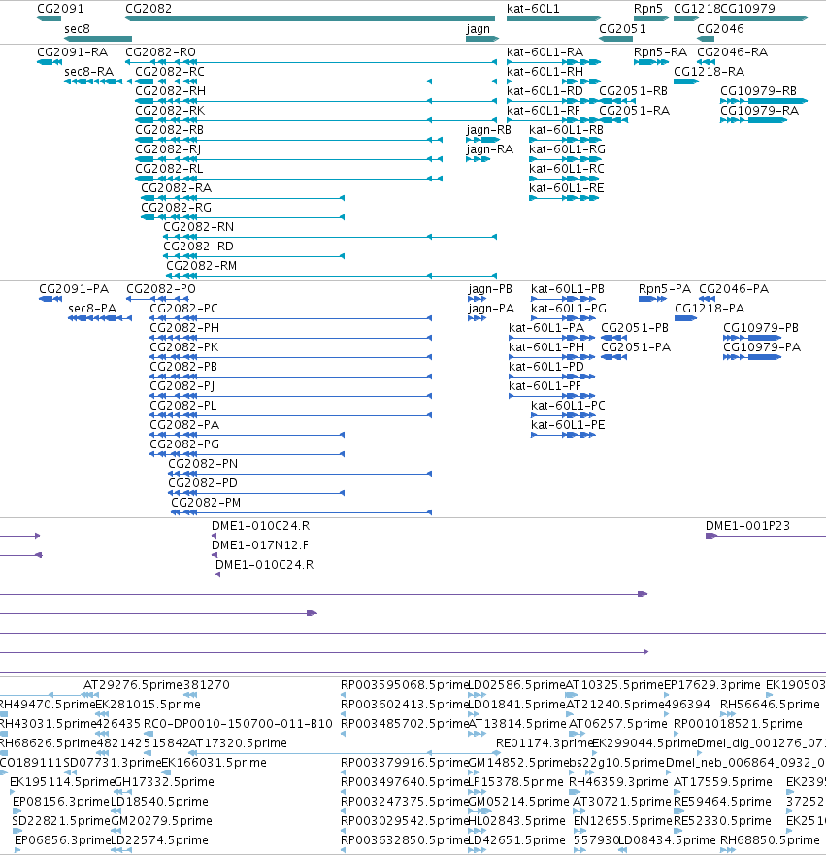The width and height of the screenshot is (826, 855).
Task: Click protein kat-60L1-PB label
Action: (x=568, y=289)
